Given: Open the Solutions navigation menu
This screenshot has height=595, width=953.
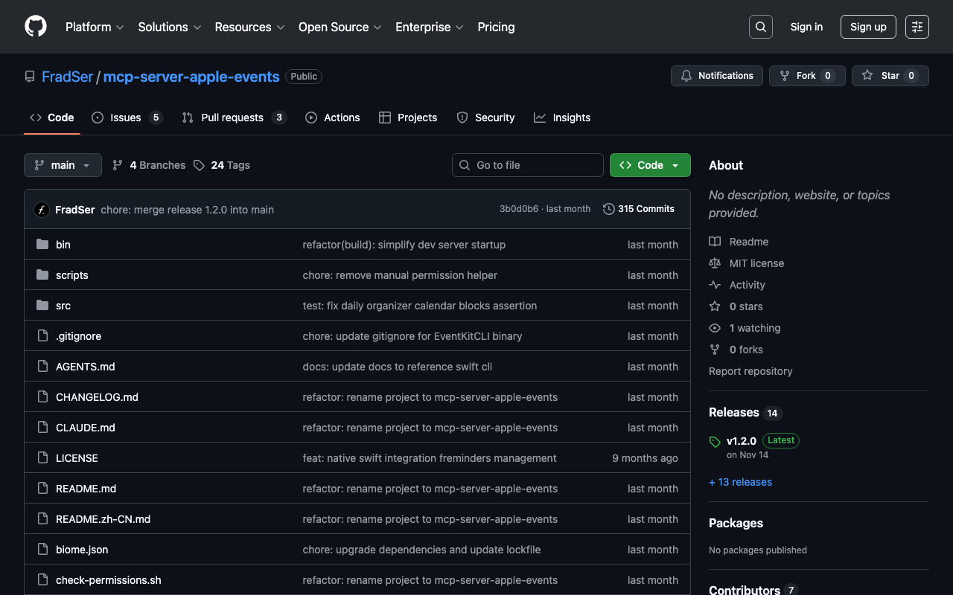Looking at the screenshot, I should tap(169, 27).
